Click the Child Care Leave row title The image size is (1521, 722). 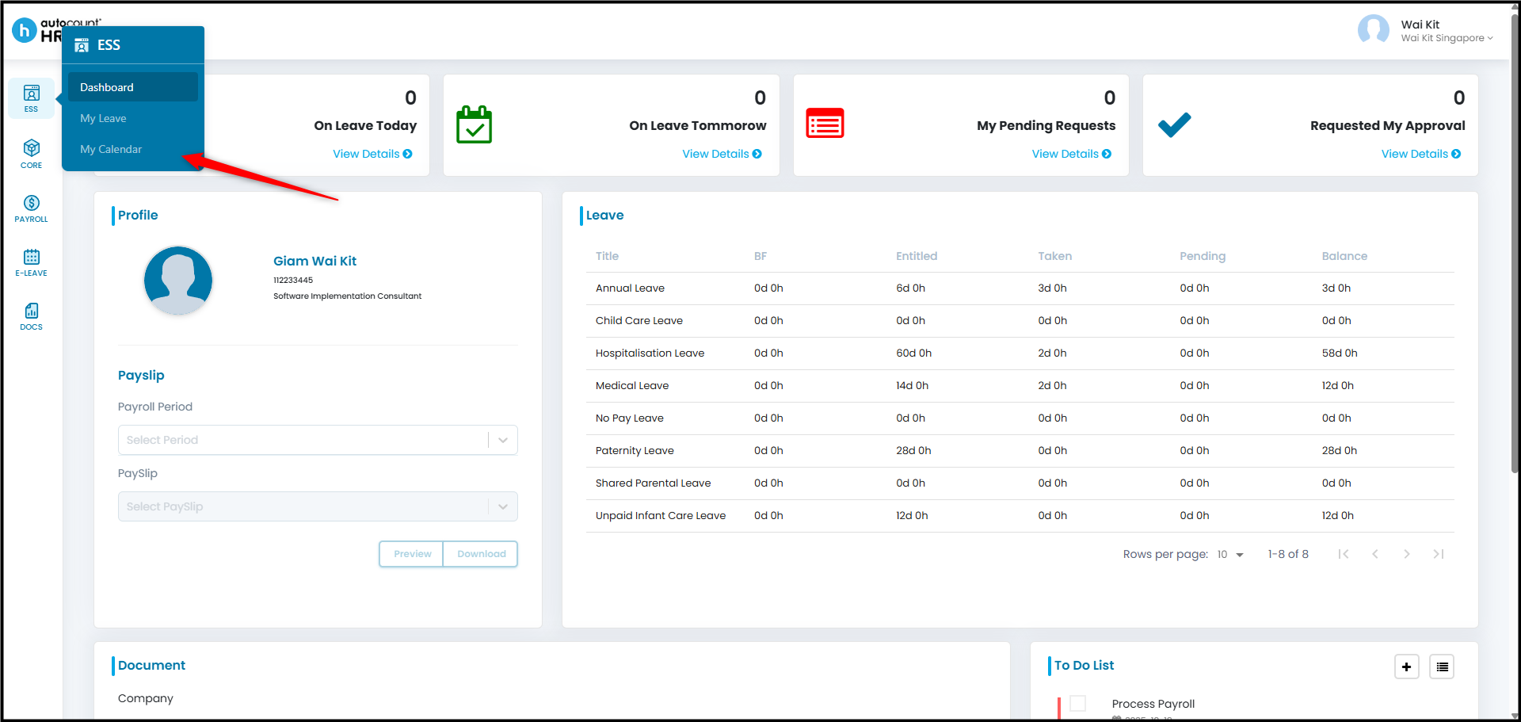tap(639, 321)
